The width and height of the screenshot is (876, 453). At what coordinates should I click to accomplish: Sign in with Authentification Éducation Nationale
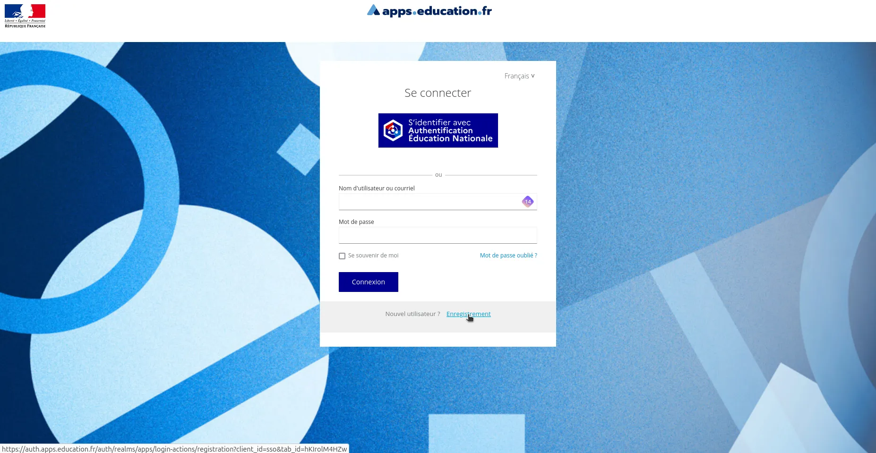438,130
